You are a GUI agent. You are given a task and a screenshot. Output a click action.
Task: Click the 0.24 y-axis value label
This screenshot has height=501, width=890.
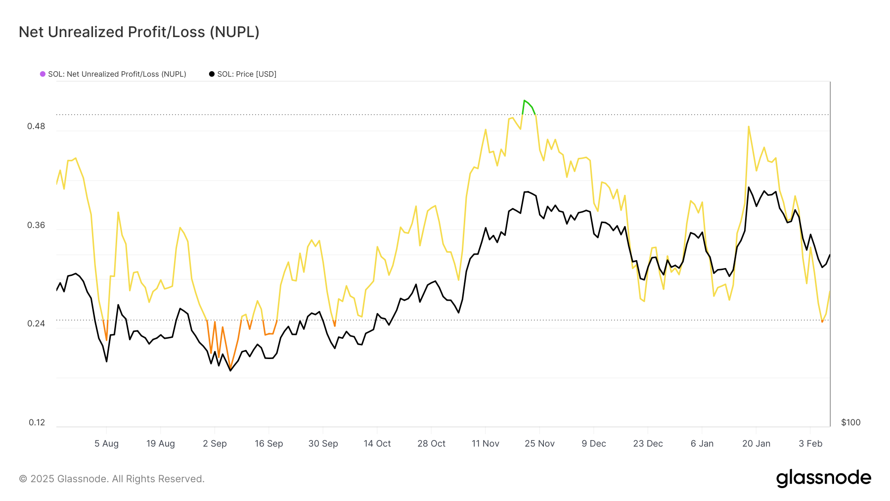pyautogui.click(x=36, y=323)
